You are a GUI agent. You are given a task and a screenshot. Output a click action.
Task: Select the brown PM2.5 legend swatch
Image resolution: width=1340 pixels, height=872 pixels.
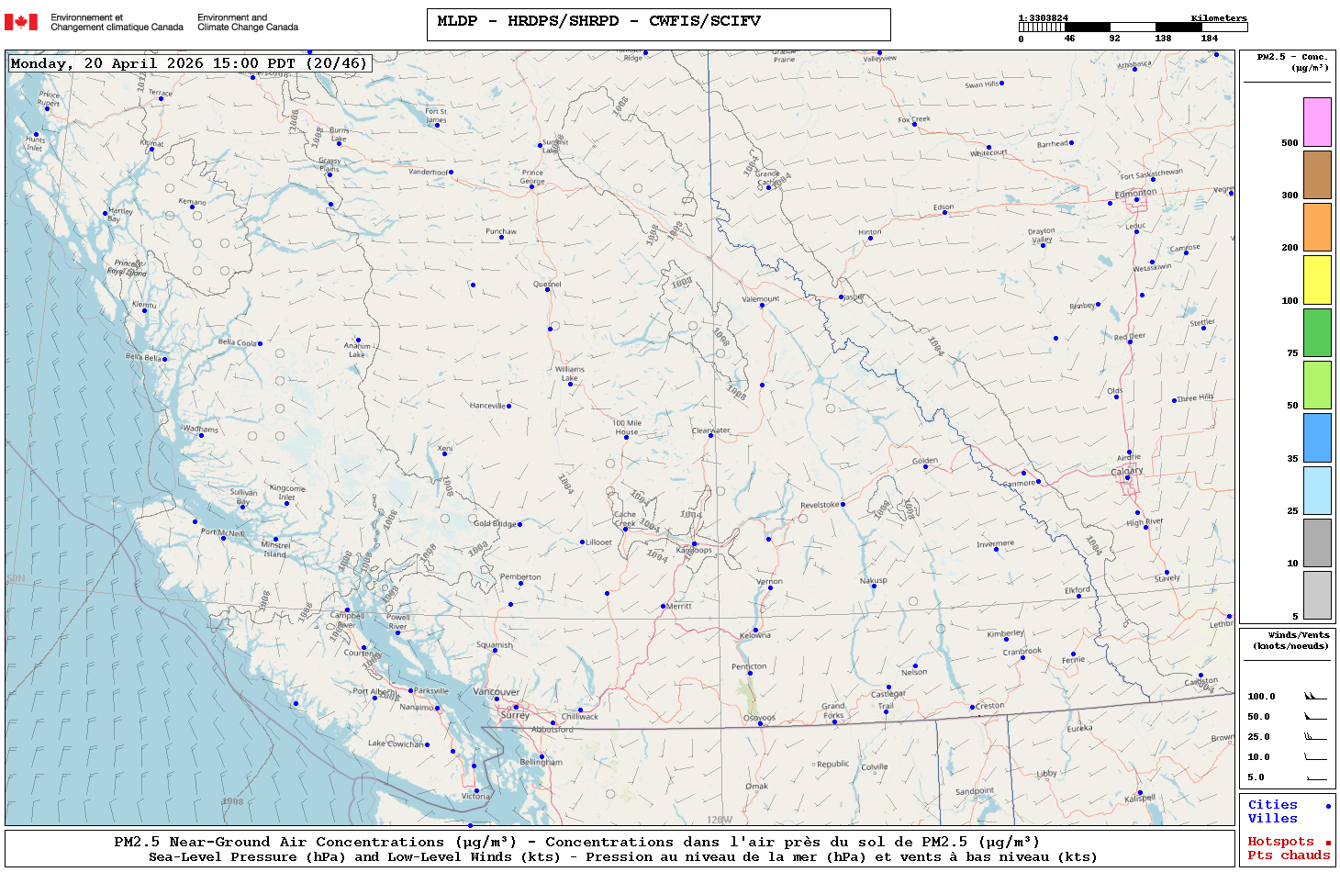(x=1317, y=174)
